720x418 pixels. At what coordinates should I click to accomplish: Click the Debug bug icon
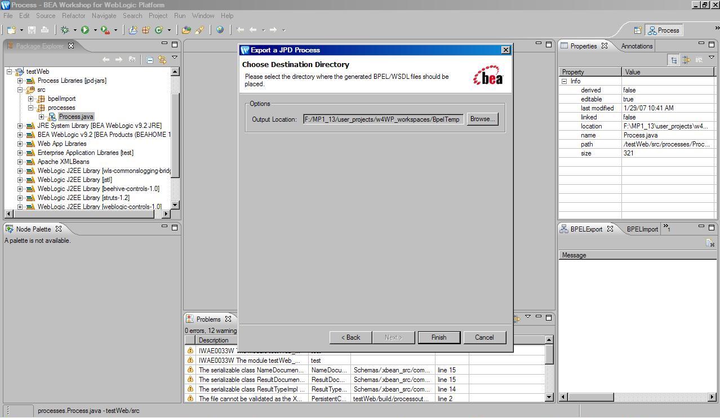pos(65,30)
